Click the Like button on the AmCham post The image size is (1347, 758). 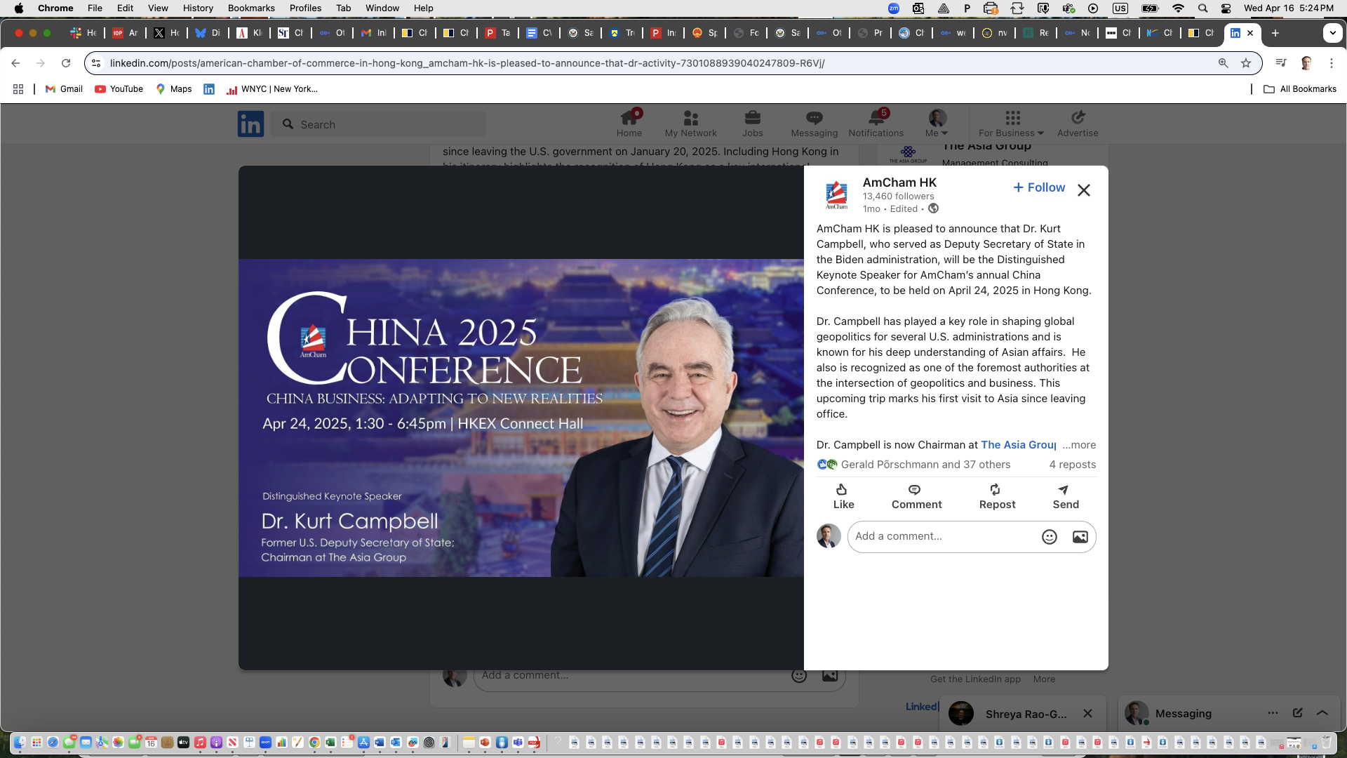(843, 496)
